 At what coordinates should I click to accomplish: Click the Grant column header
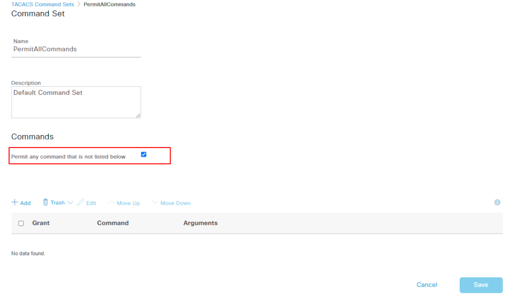pos(41,223)
